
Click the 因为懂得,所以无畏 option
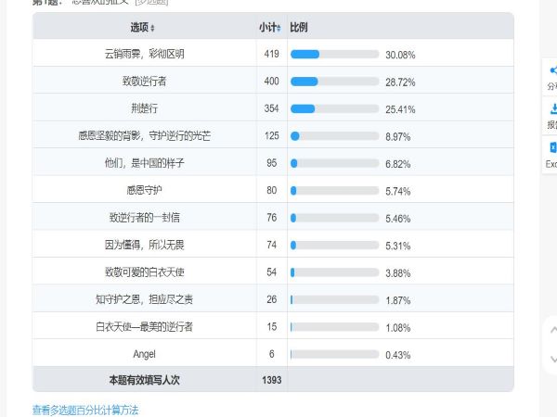tap(144, 245)
